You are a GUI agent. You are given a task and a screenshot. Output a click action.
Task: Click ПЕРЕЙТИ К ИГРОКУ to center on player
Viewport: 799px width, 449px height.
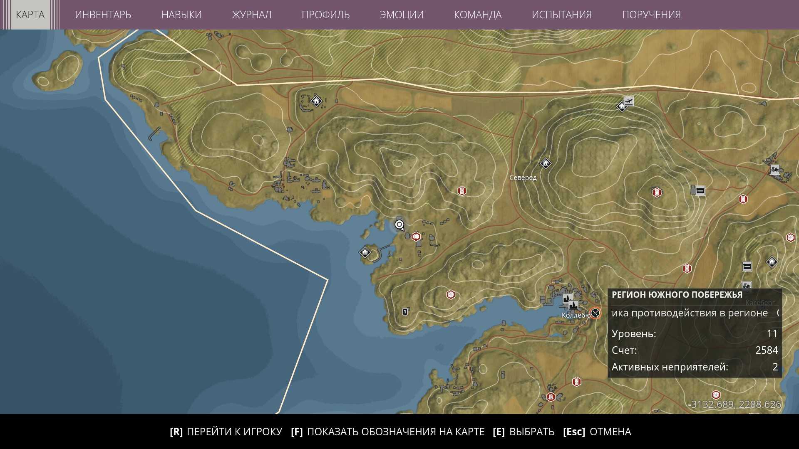[226, 432]
